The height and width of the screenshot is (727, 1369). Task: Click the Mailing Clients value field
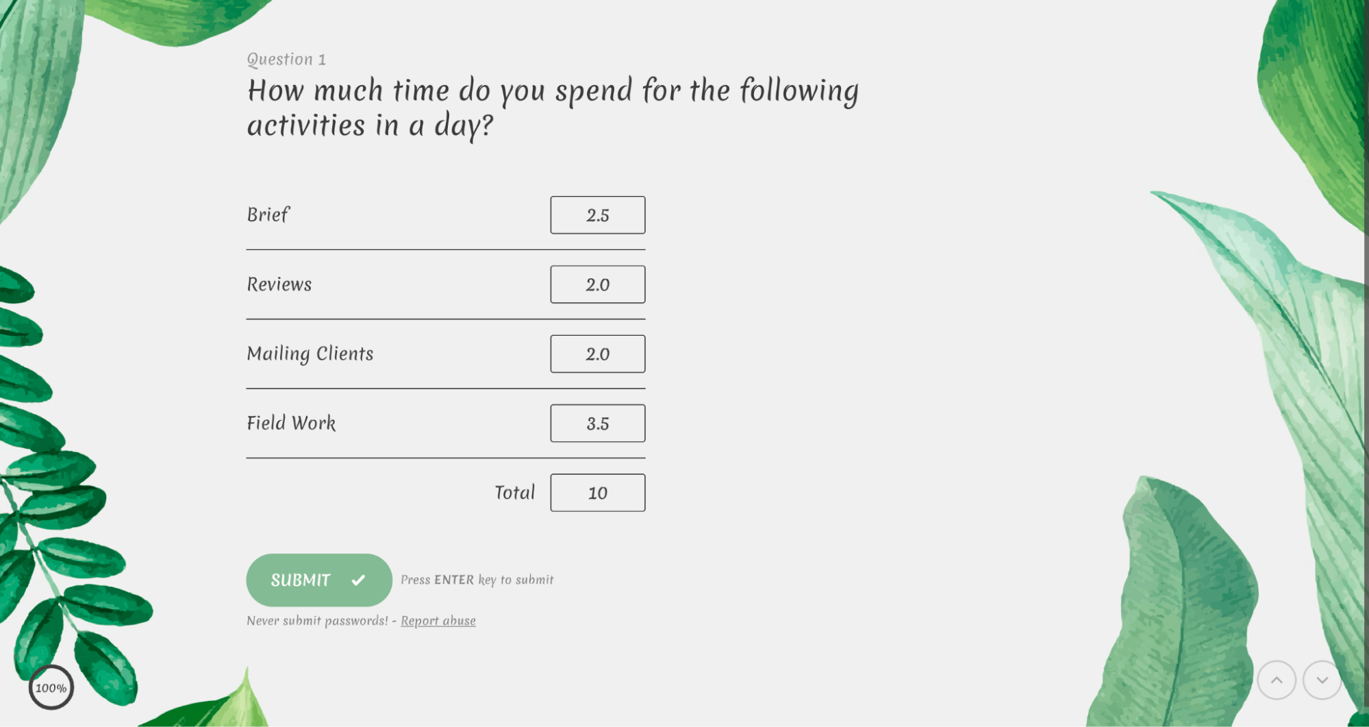click(597, 354)
